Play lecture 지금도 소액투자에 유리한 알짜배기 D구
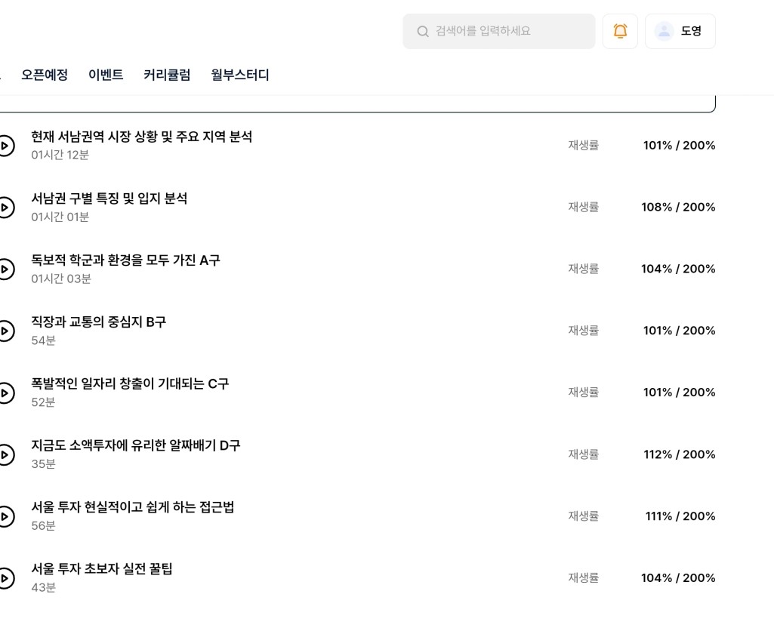Image resolution: width=774 pixels, height=625 pixels. (x=6, y=454)
